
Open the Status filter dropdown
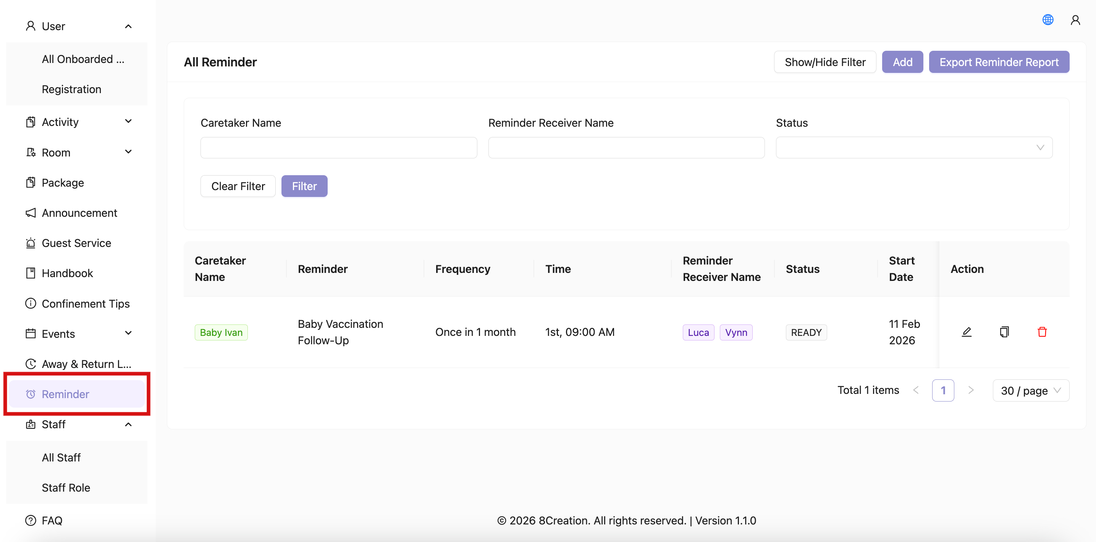tap(913, 147)
